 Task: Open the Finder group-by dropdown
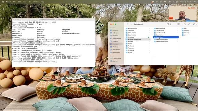[x=179, y=24]
